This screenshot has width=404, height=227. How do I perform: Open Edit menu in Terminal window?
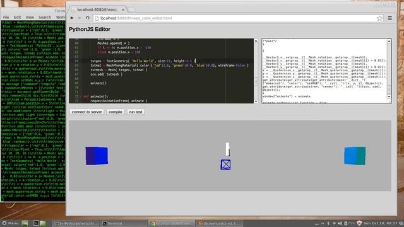click(x=17, y=17)
